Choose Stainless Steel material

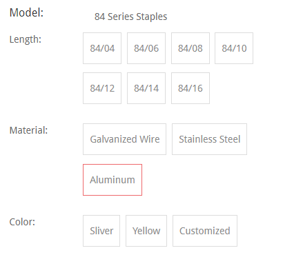click(209, 139)
